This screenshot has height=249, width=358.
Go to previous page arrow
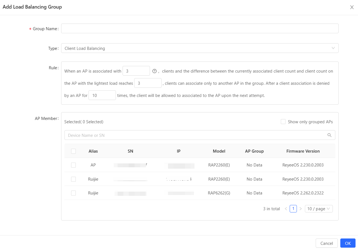(x=286, y=209)
